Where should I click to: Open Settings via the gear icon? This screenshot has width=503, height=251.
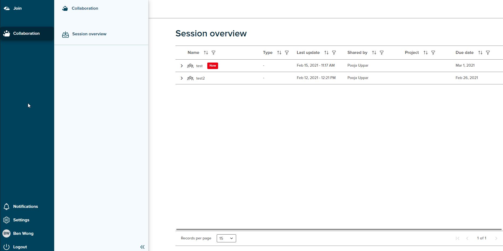[x=6, y=220]
